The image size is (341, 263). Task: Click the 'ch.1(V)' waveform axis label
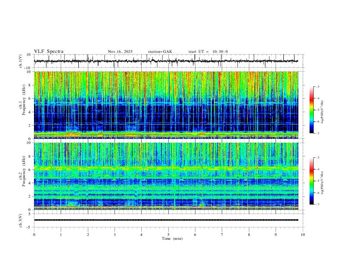21,61
